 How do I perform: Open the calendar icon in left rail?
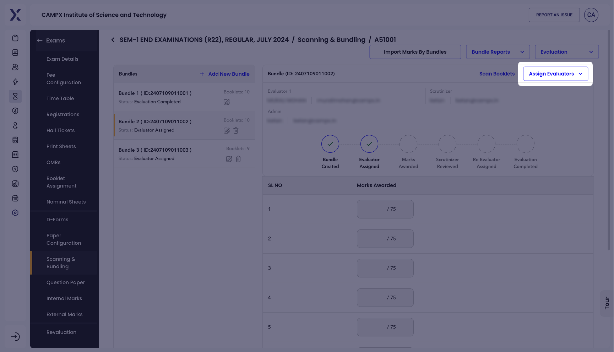pos(15,198)
